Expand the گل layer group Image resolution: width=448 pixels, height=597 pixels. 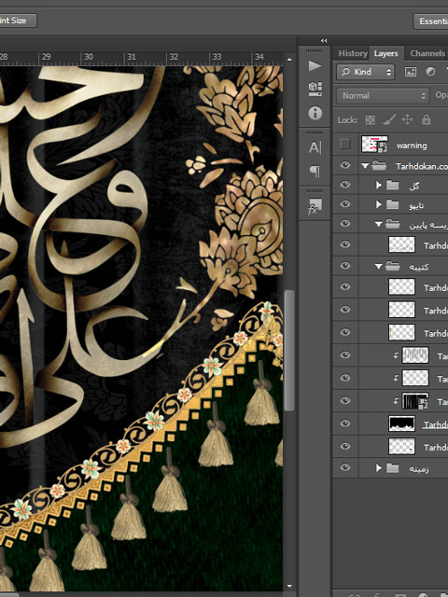pos(378,185)
